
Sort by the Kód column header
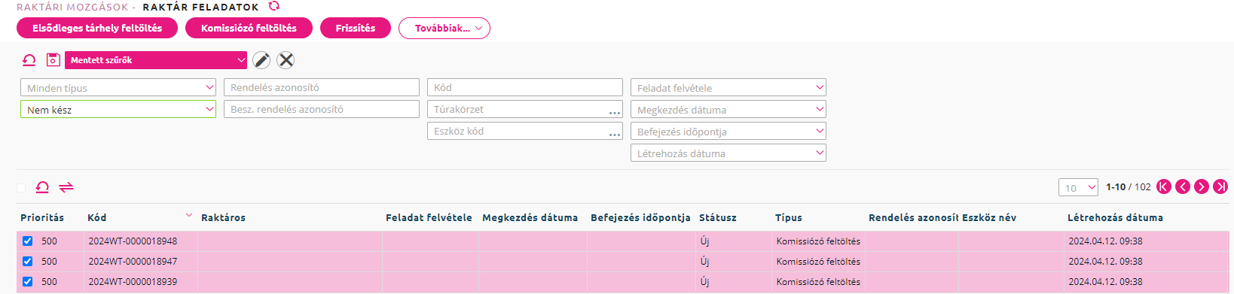[97, 217]
